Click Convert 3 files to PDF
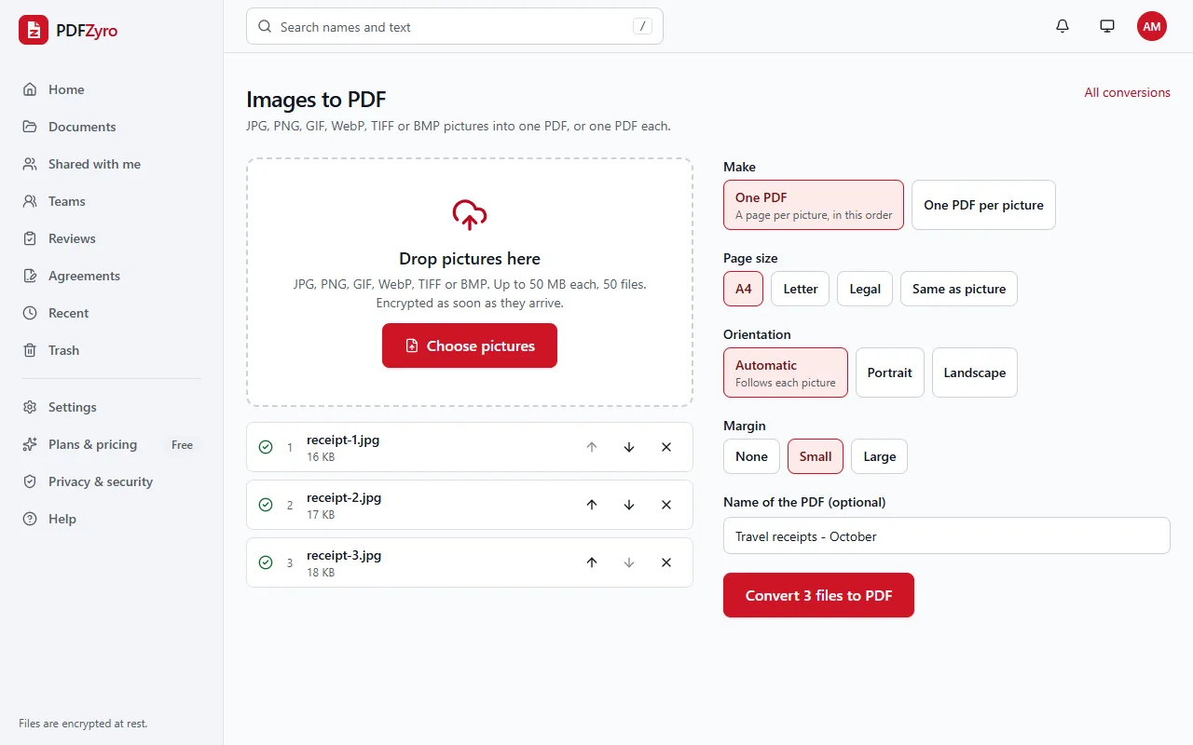Screen dimensions: 1193x745 click(818, 595)
